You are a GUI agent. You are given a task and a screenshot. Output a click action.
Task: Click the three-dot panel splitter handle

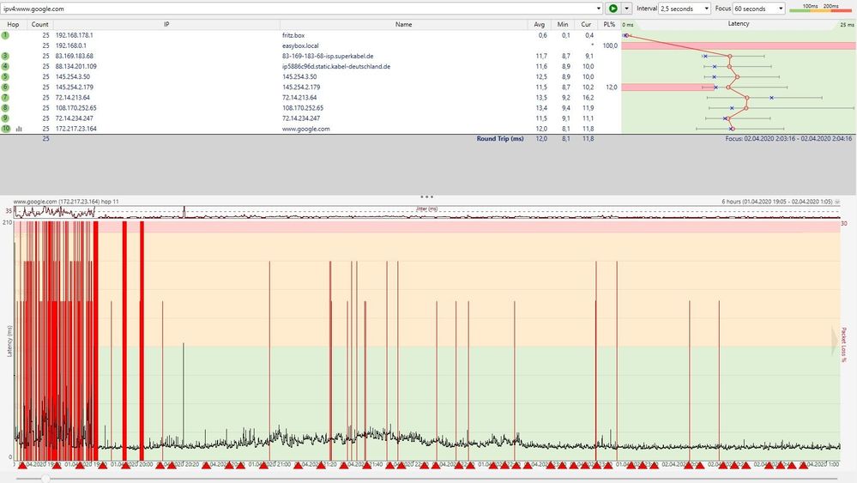(427, 196)
